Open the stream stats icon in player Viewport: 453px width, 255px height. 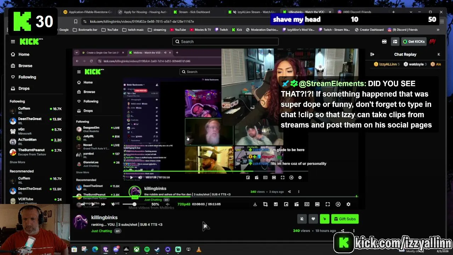[276, 204]
